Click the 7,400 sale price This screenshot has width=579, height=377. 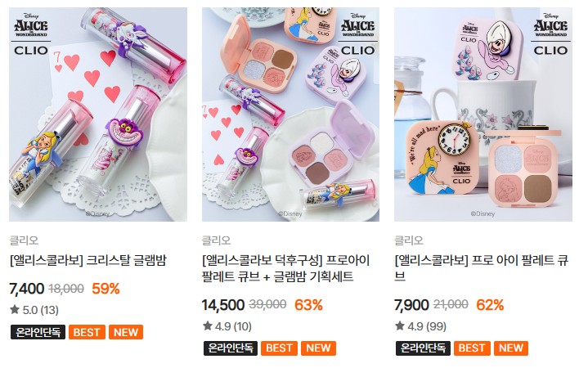(x=27, y=289)
